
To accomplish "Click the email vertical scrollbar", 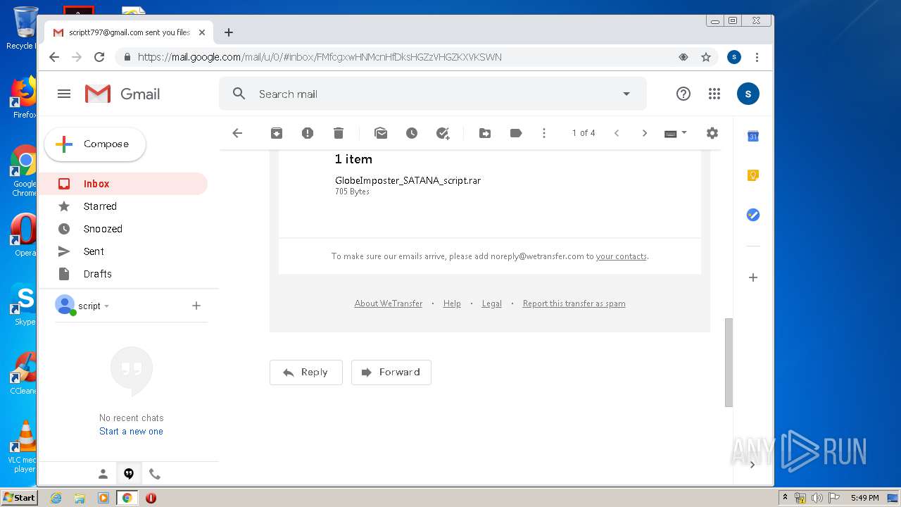I will [x=729, y=362].
